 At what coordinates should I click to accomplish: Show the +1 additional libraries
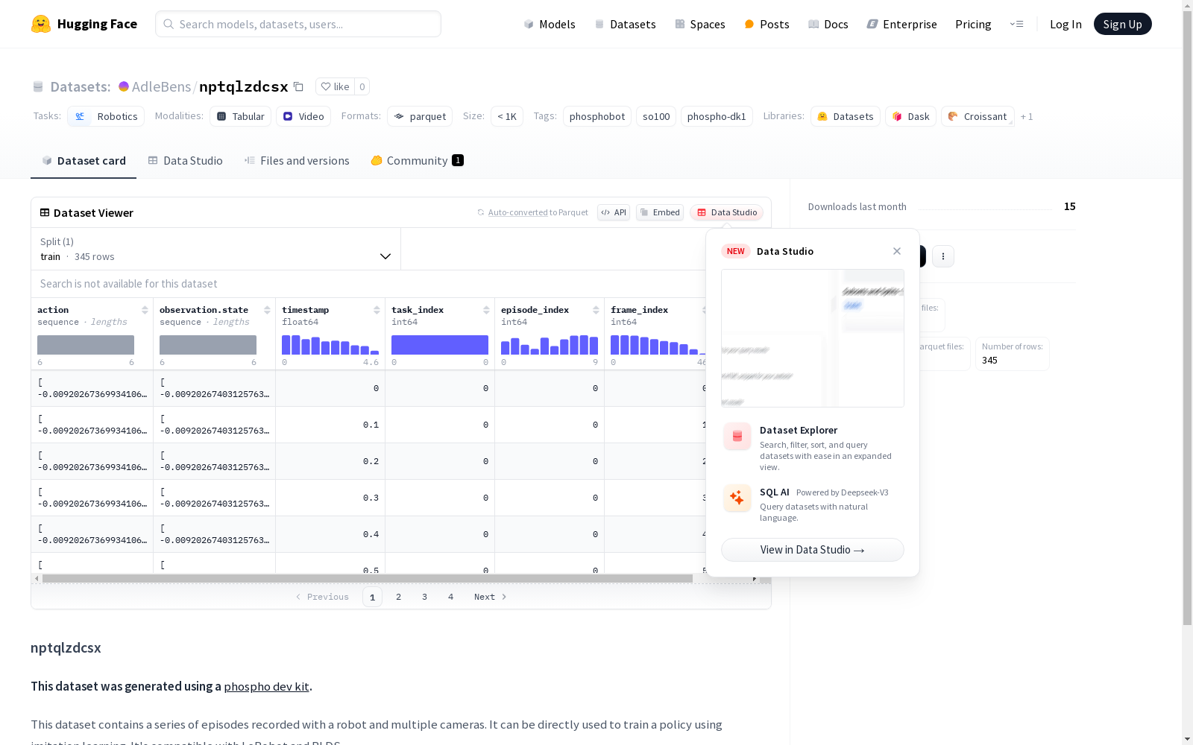(x=1027, y=116)
